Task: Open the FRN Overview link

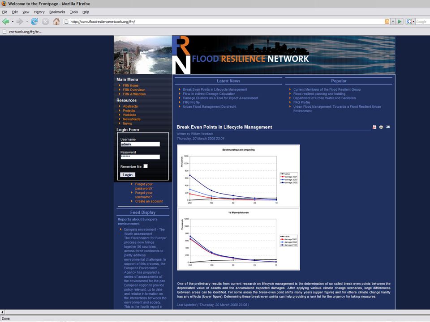Action: coord(133,90)
